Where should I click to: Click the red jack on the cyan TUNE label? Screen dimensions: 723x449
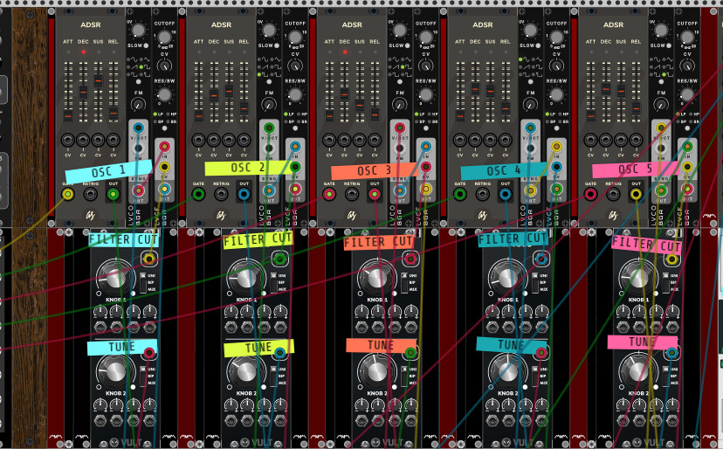148,353
